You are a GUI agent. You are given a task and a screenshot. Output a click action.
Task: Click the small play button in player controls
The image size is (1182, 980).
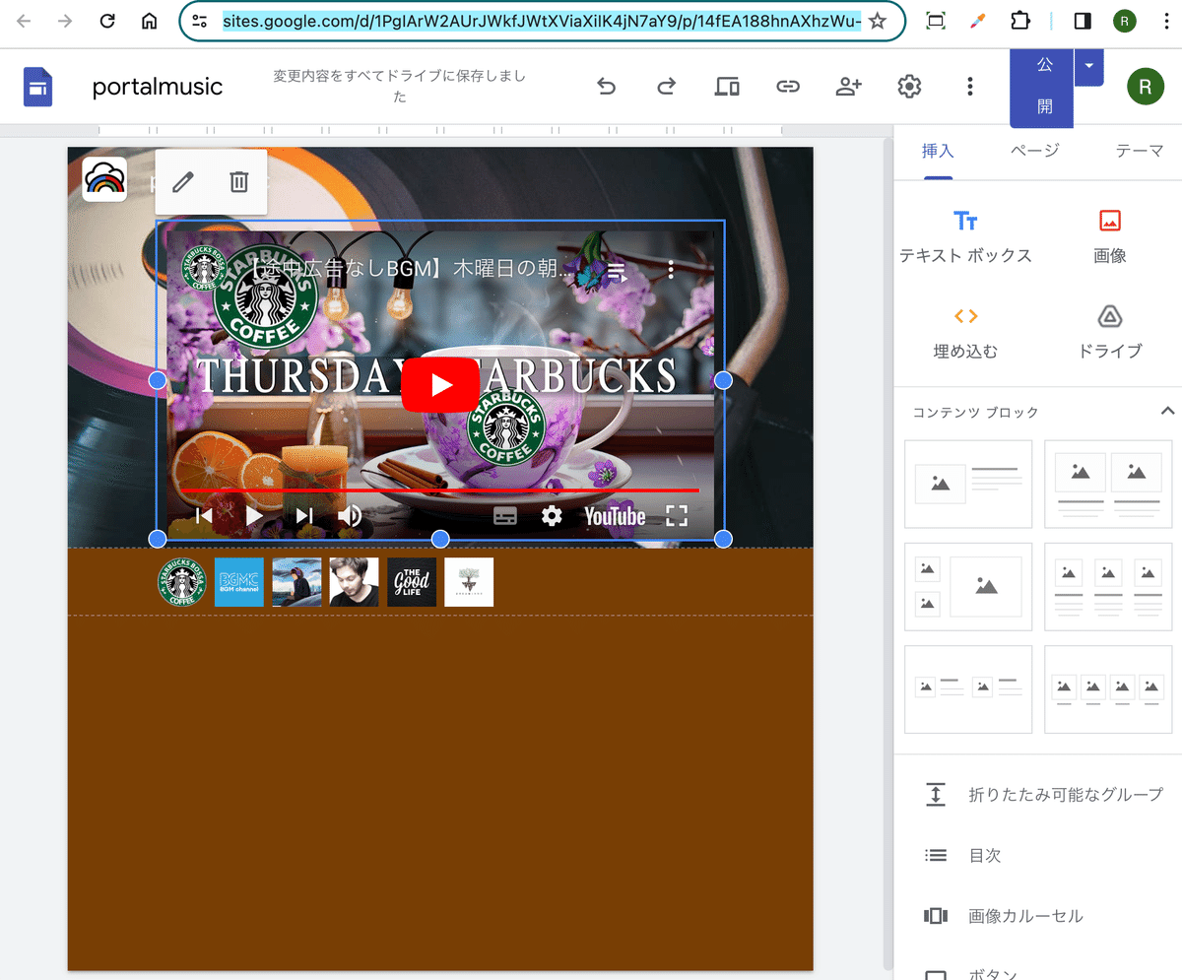[254, 516]
